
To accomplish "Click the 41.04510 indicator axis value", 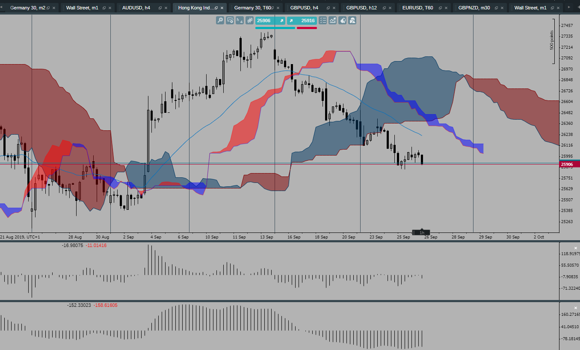I will coord(571,327).
